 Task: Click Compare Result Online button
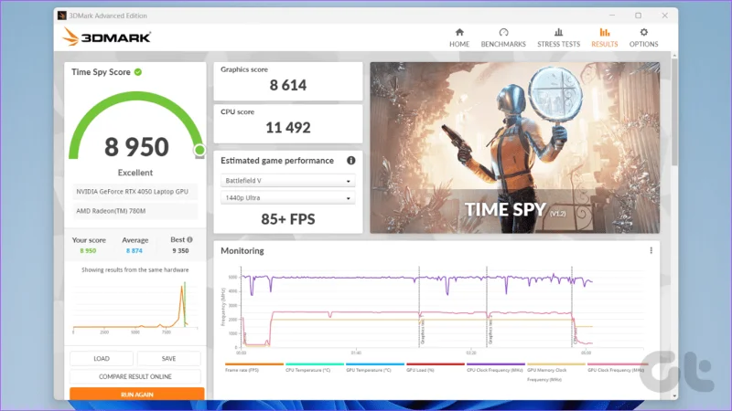pyautogui.click(x=135, y=376)
